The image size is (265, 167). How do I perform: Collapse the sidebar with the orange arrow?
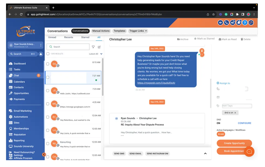point(44,154)
